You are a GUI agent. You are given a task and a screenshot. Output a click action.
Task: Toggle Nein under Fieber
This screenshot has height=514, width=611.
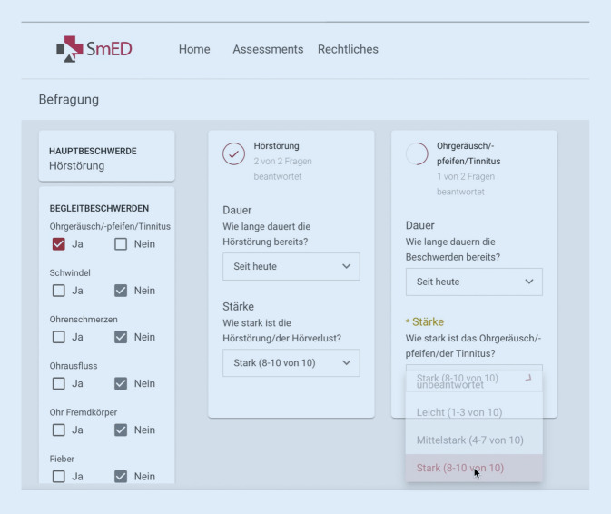coord(121,476)
